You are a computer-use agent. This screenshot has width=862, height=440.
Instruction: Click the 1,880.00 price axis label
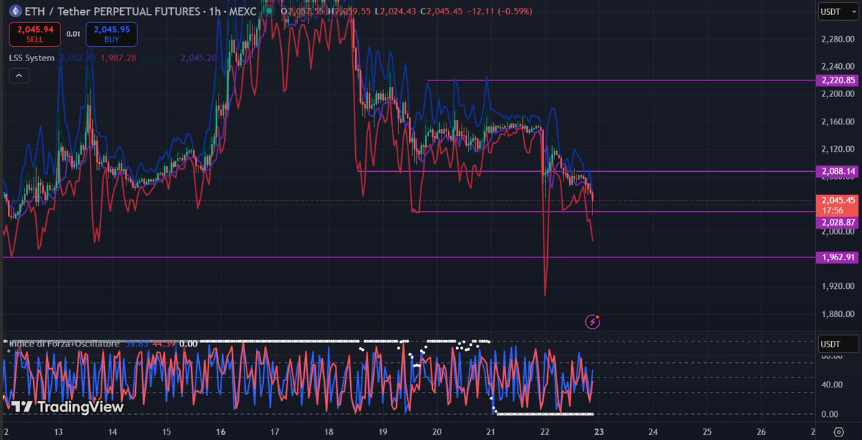point(838,314)
